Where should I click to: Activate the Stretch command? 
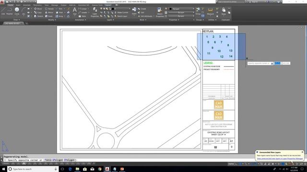[x=38, y=16]
